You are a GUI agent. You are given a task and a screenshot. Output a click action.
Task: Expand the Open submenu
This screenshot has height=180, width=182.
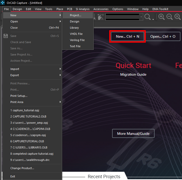32,21
